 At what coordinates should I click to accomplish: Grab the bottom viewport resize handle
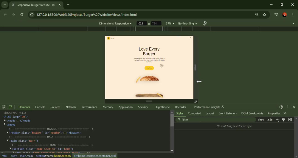149,101
